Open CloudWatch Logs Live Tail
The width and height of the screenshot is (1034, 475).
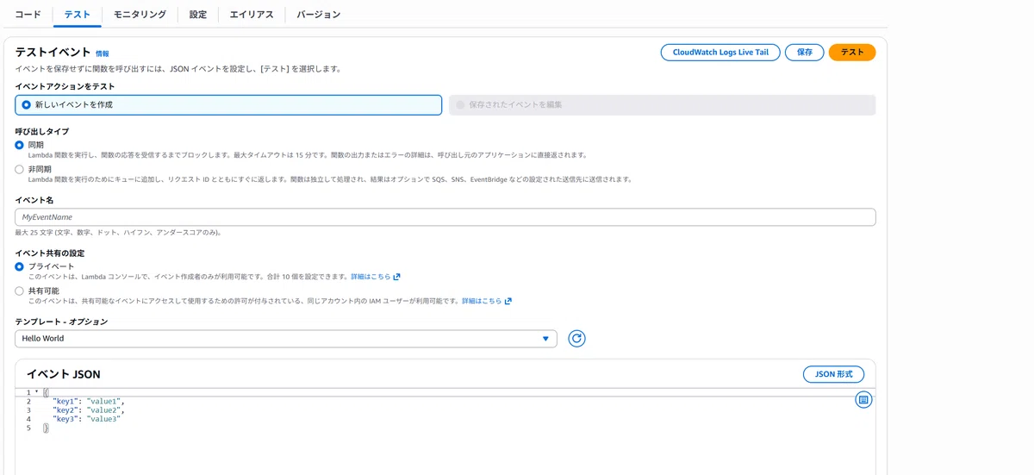click(720, 53)
